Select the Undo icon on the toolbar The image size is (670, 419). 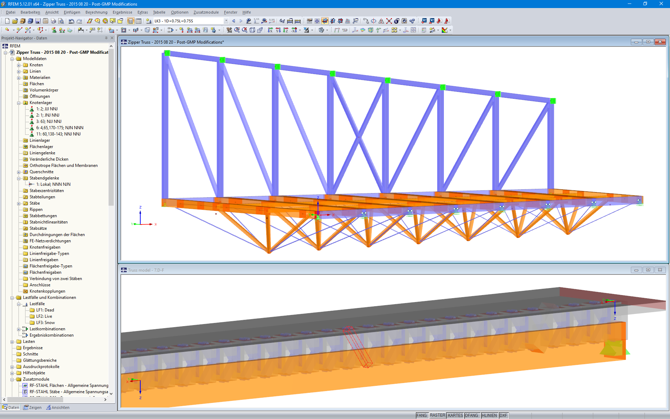coord(71,21)
